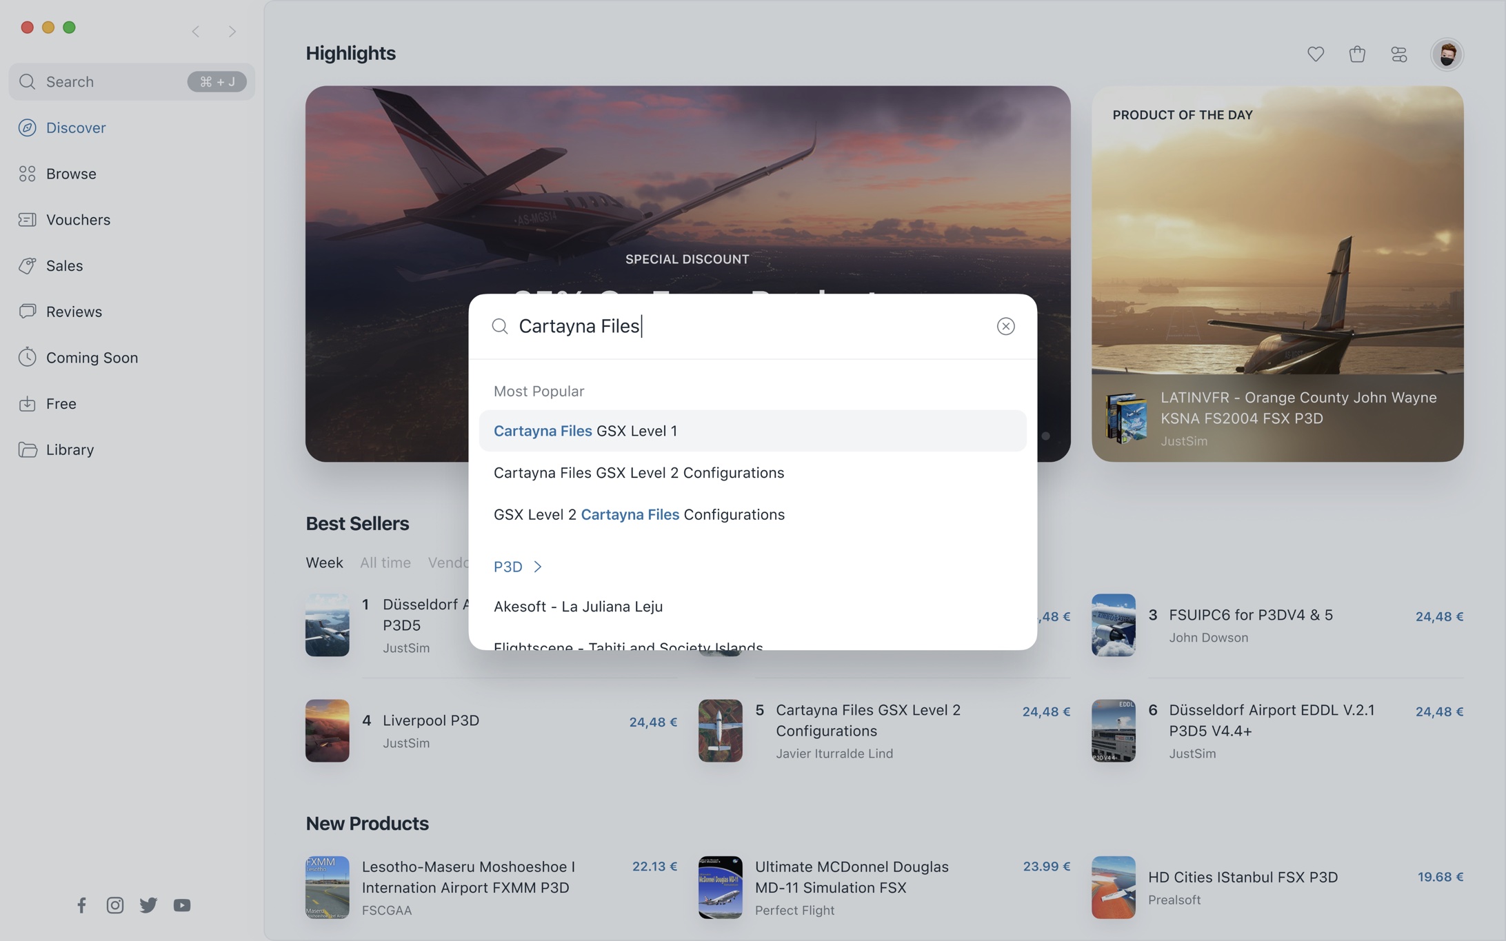The width and height of the screenshot is (1506, 941).
Task: Click the 19.68 € price
Action: click(1440, 877)
